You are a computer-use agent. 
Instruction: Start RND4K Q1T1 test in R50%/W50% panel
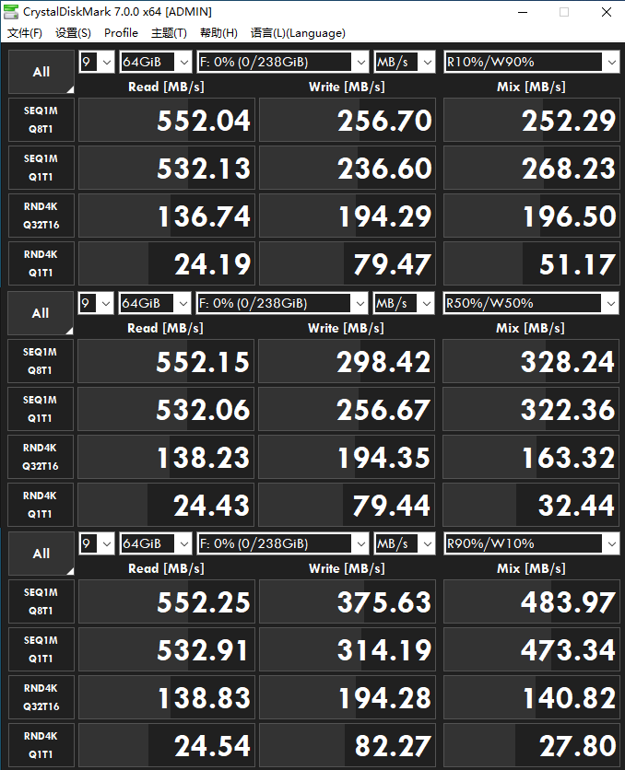pyautogui.click(x=41, y=505)
